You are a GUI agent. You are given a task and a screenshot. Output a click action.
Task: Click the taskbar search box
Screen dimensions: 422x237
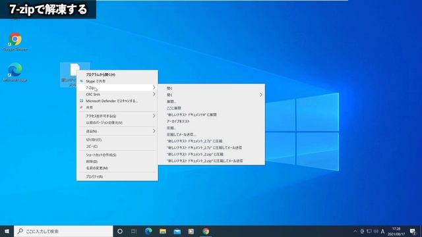pos(63,231)
